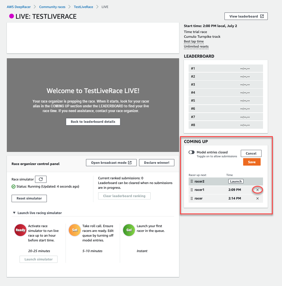Navigate to TestLiveRace breadcrumb
The image size is (282, 286).
pos(84,7)
